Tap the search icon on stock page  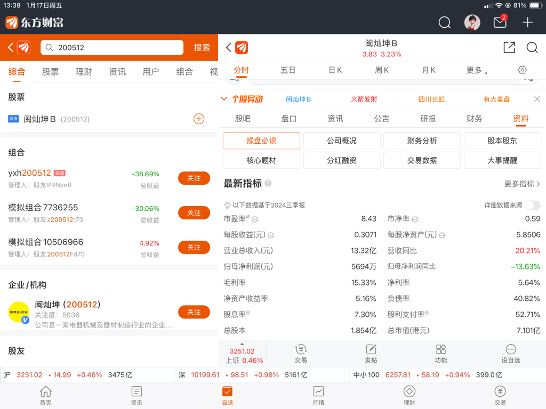[532, 47]
